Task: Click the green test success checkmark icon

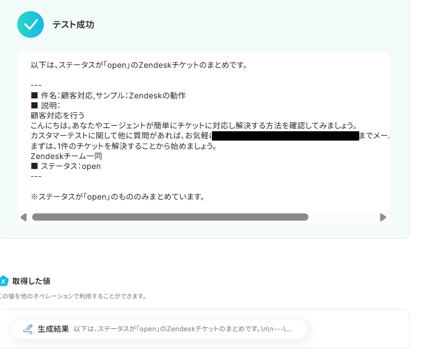Action: point(31,24)
